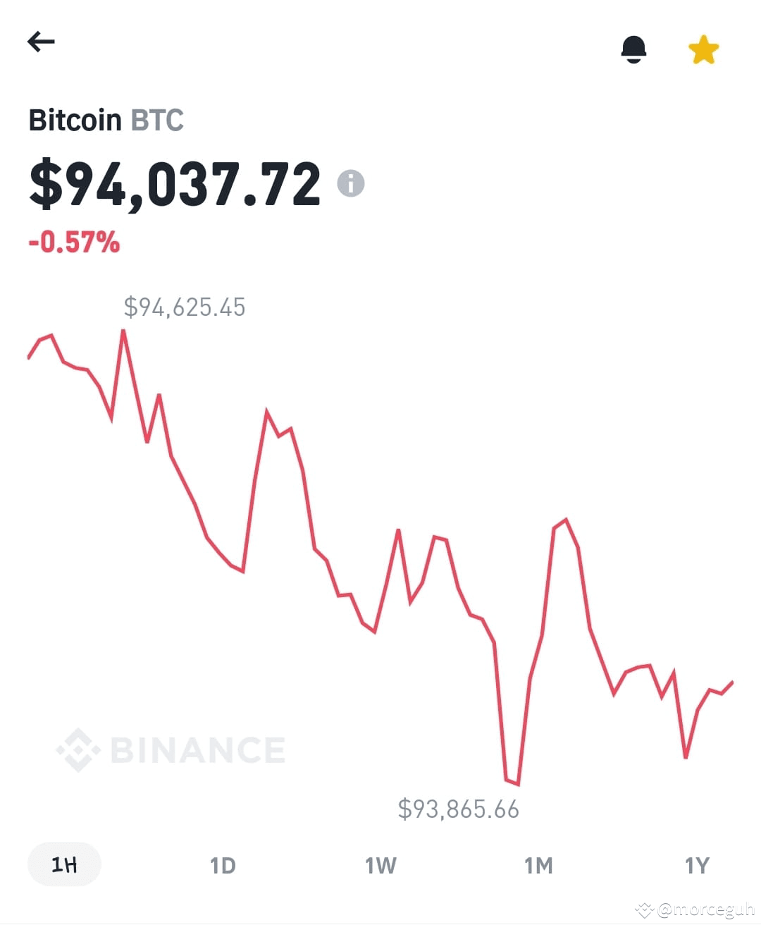Image resolution: width=761 pixels, height=925 pixels.
Task: Click the high point labeled $94,625.45
Action: (124, 329)
